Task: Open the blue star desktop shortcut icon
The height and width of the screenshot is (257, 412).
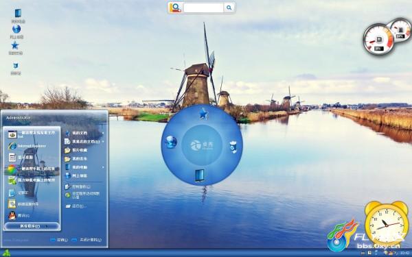Action: (15, 45)
